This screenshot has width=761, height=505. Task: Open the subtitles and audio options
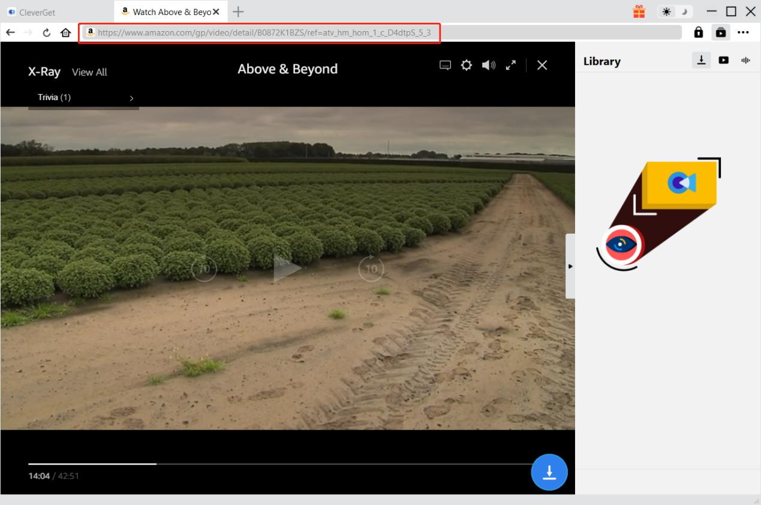point(445,65)
